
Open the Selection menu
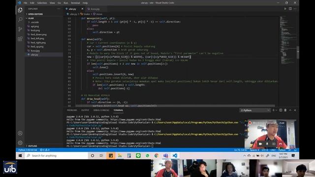coord(42,3)
